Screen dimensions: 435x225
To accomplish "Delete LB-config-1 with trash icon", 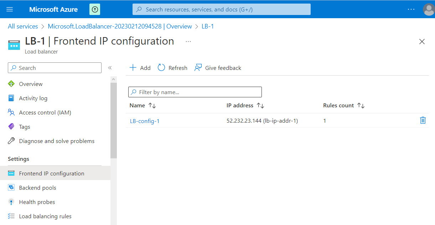I will pos(423,121).
